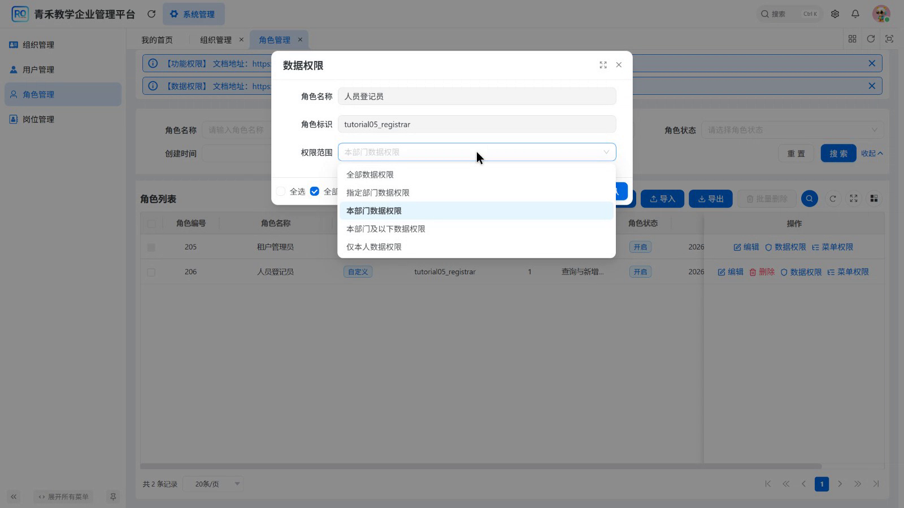Select 仅本人数据权限 option
Viewport: 904px width, 508px height.
click(476, 247)
